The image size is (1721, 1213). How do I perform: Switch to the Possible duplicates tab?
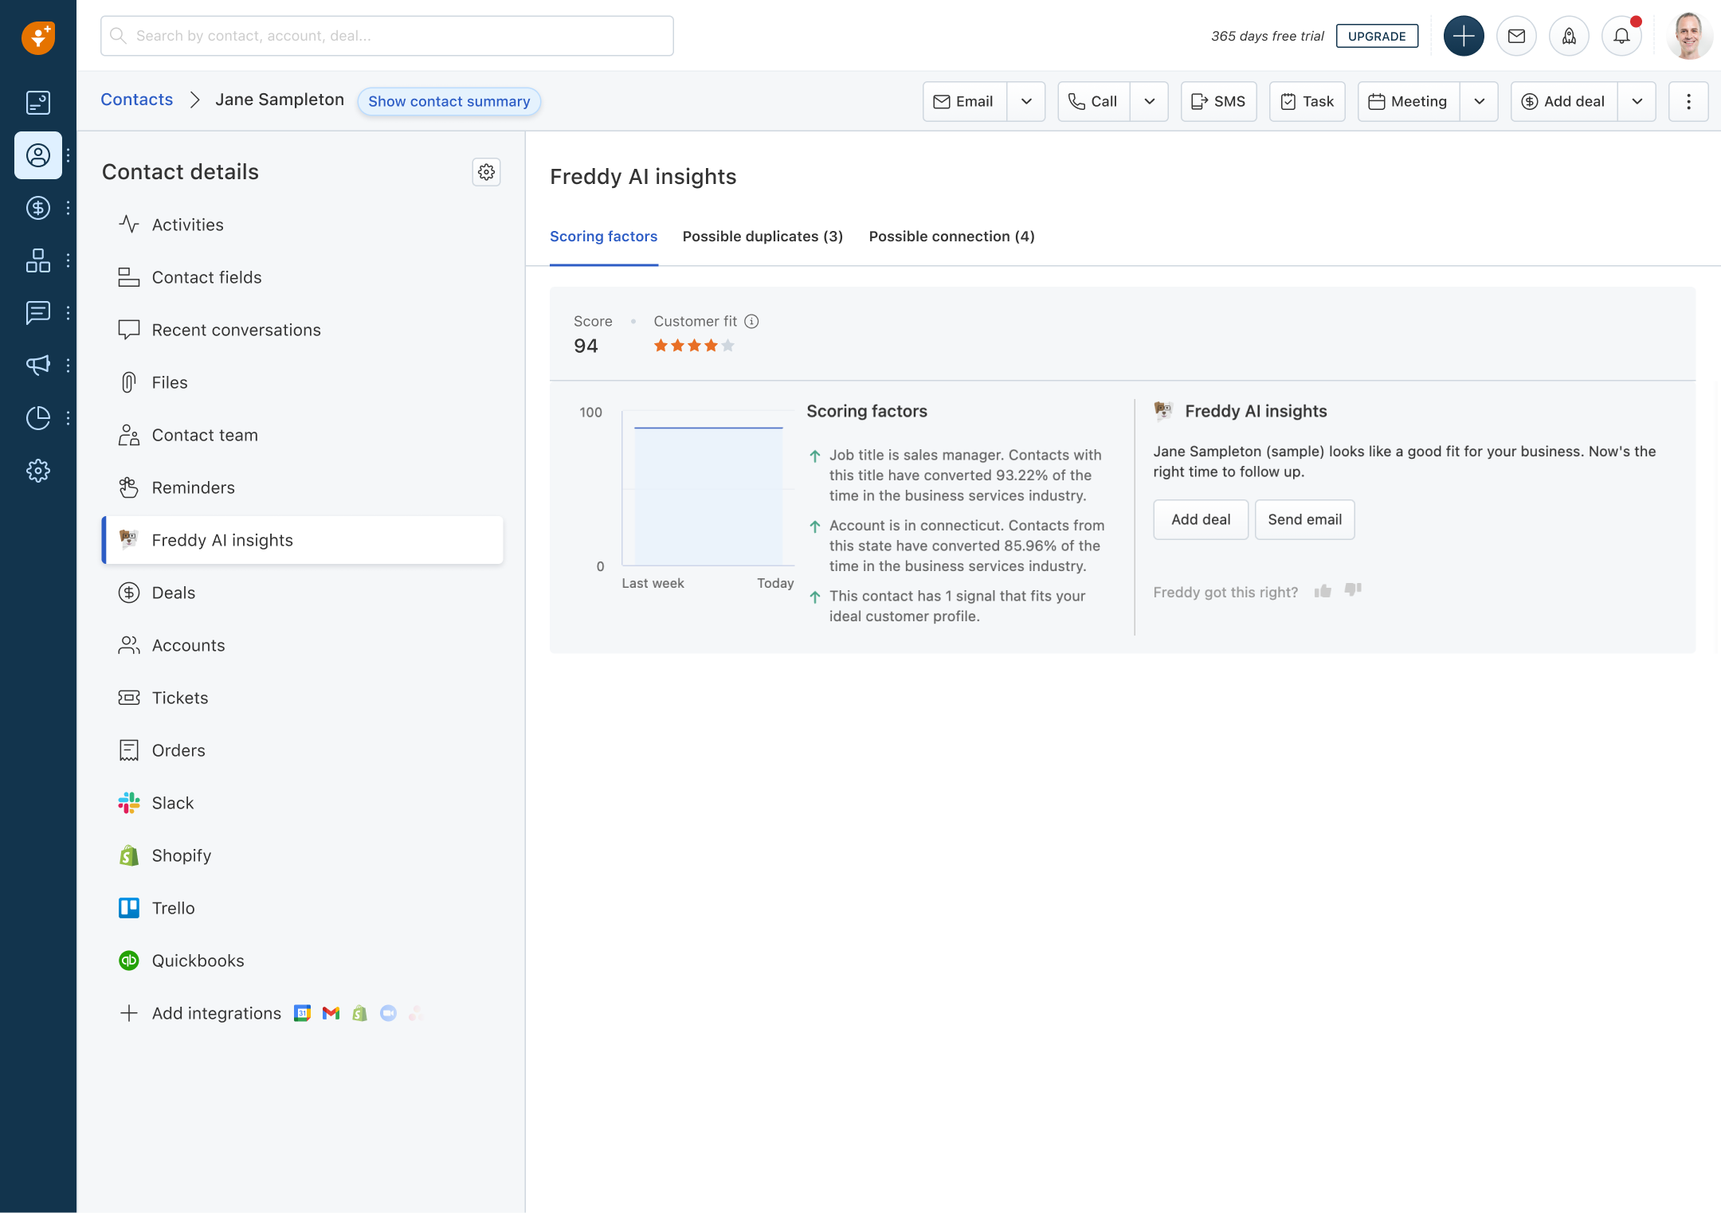tap(762, 236)
